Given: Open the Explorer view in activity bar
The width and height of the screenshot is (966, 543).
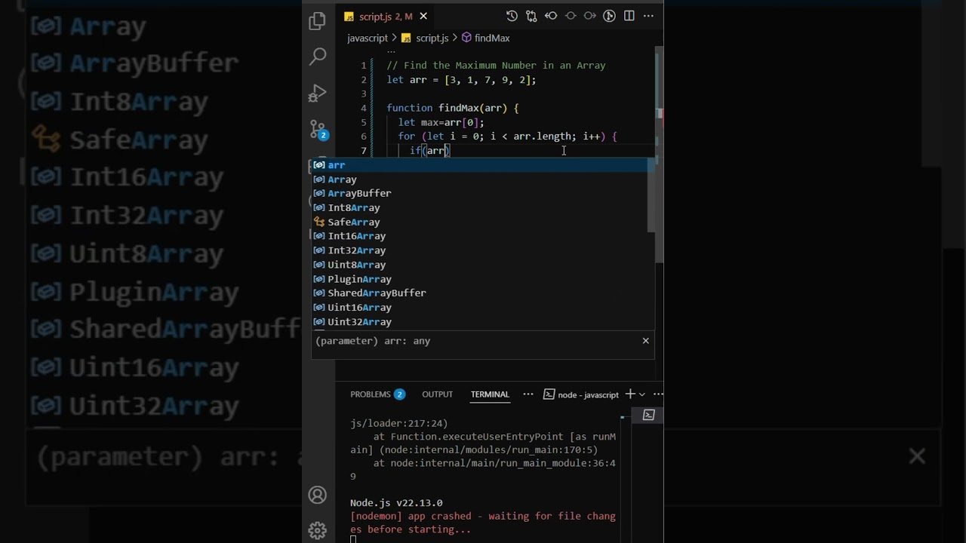Looking at the screenshot, I should 318,20.
